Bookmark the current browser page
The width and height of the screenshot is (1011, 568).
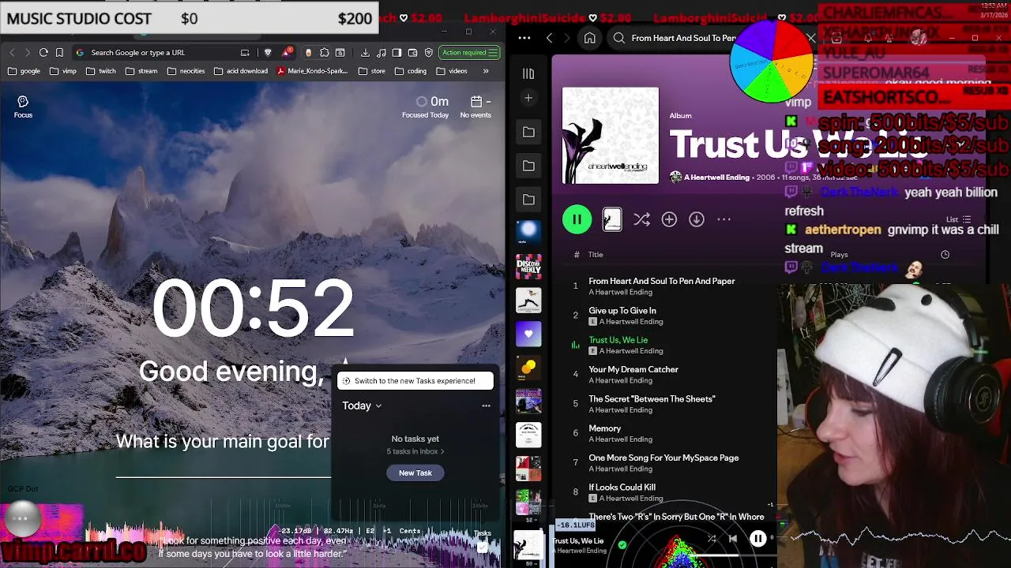click(59, 52)
